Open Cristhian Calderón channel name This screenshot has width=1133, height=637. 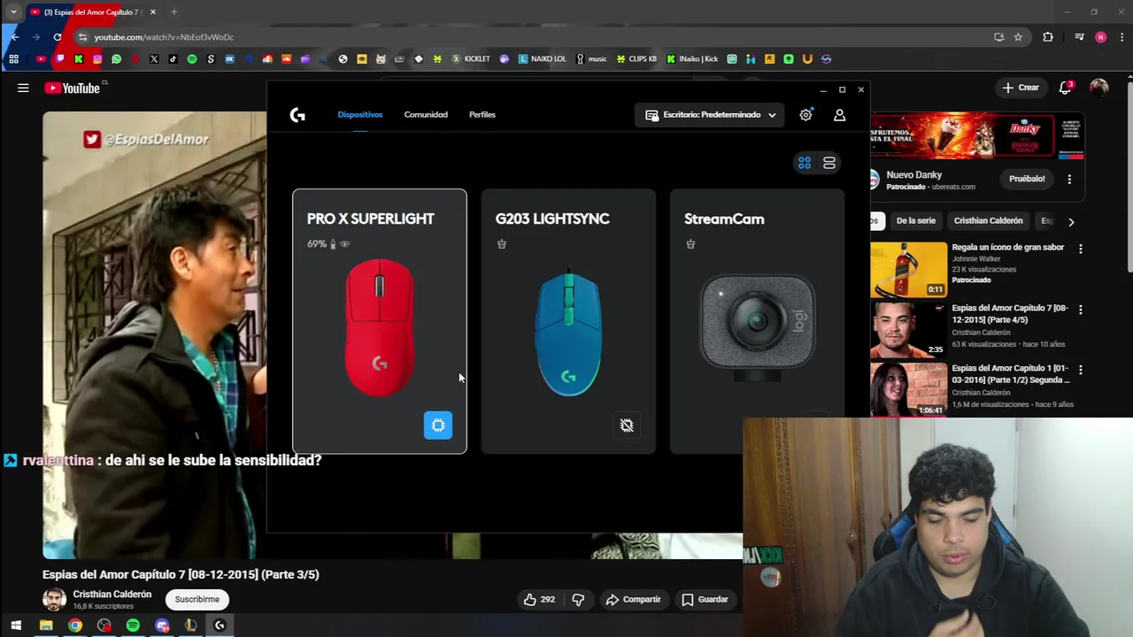[x=112, y=595]
